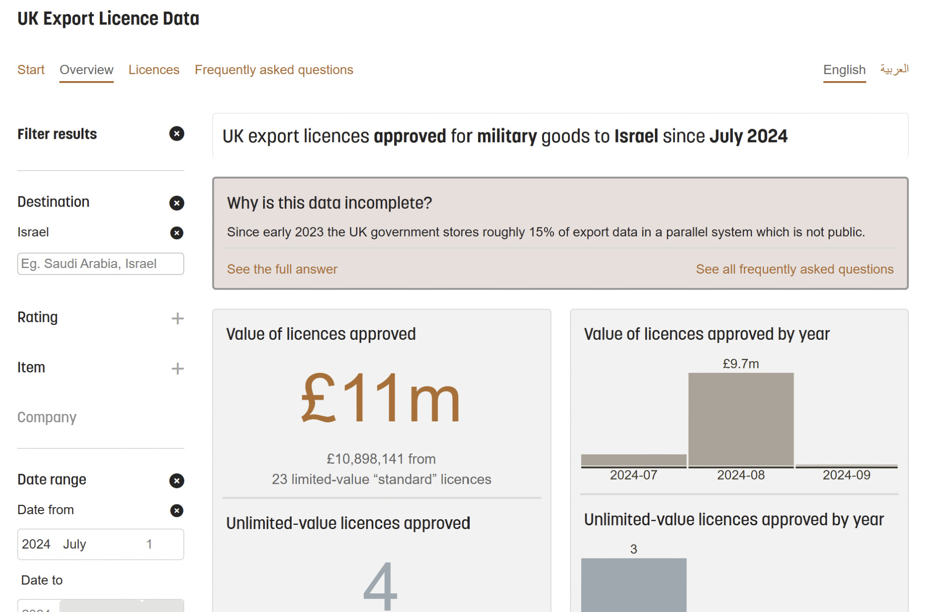Select English language
Viewport: 933px width, 612px height.
click(844, 70)
